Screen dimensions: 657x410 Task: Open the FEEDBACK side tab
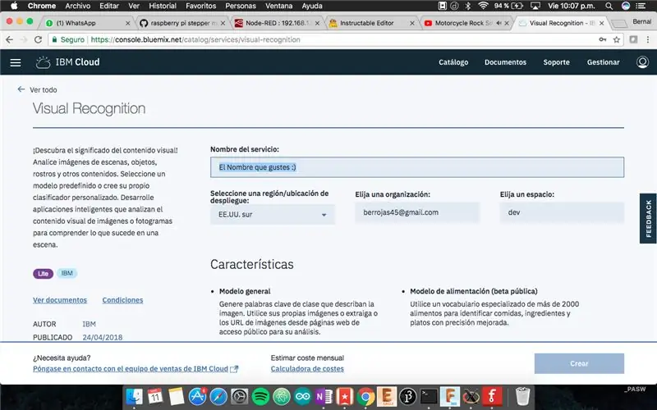pyautogui.click(x=648, y=218)
